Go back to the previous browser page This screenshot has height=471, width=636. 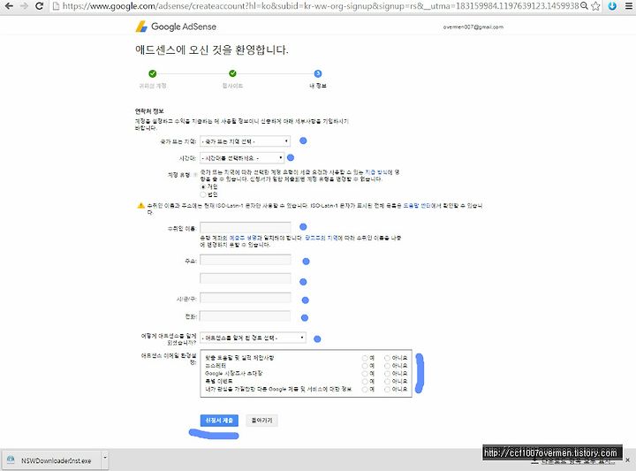click(9, 6)
